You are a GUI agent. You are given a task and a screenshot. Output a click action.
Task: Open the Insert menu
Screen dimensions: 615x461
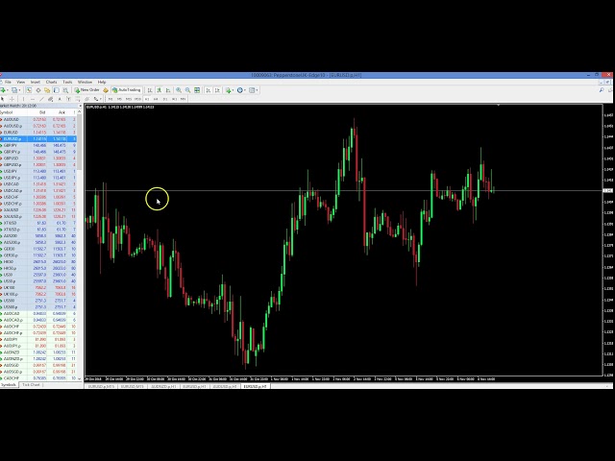[35, 82]
